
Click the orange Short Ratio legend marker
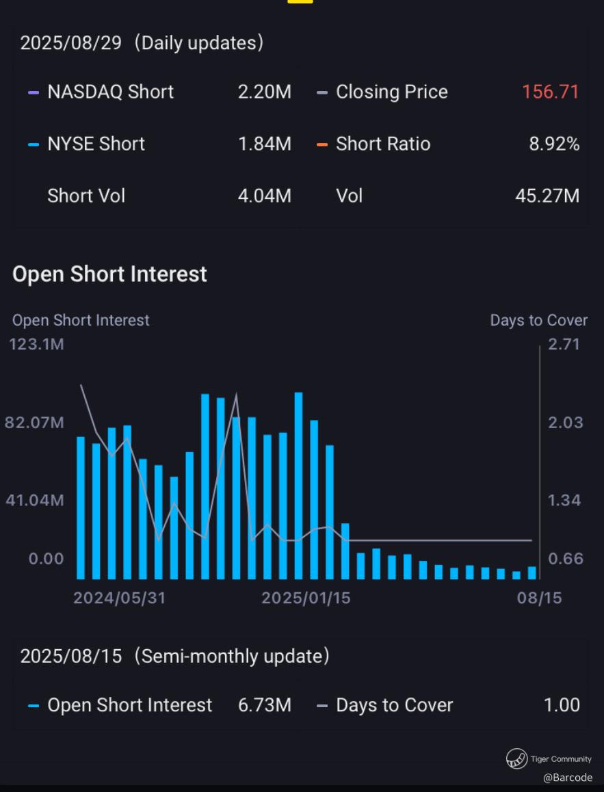(322, 144)
